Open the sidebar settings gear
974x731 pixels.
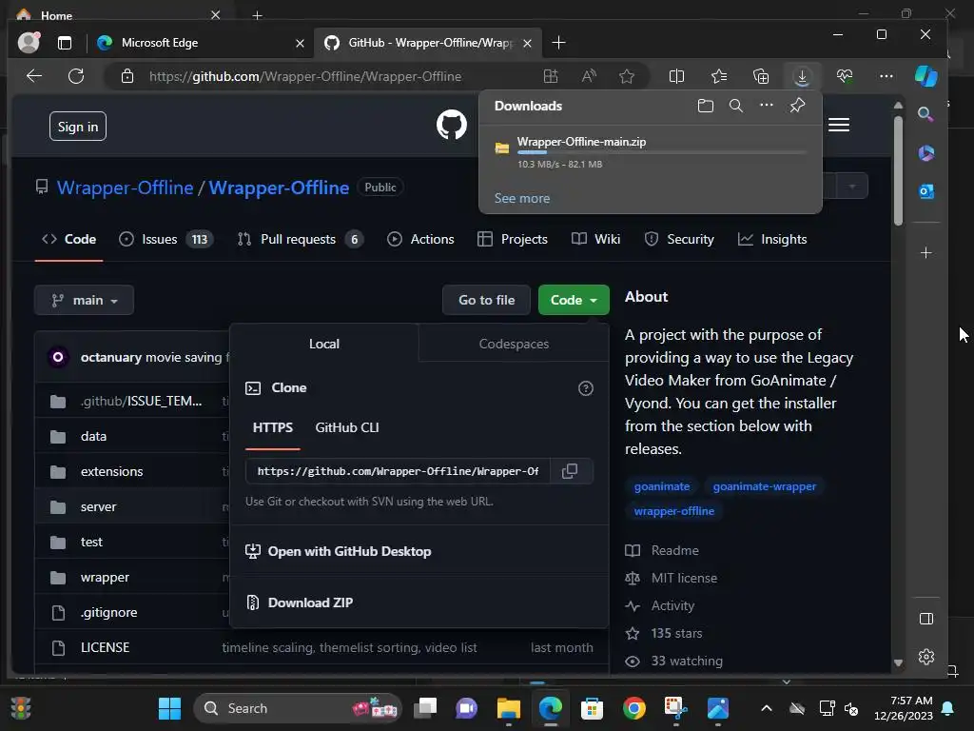tap(926, 657)
